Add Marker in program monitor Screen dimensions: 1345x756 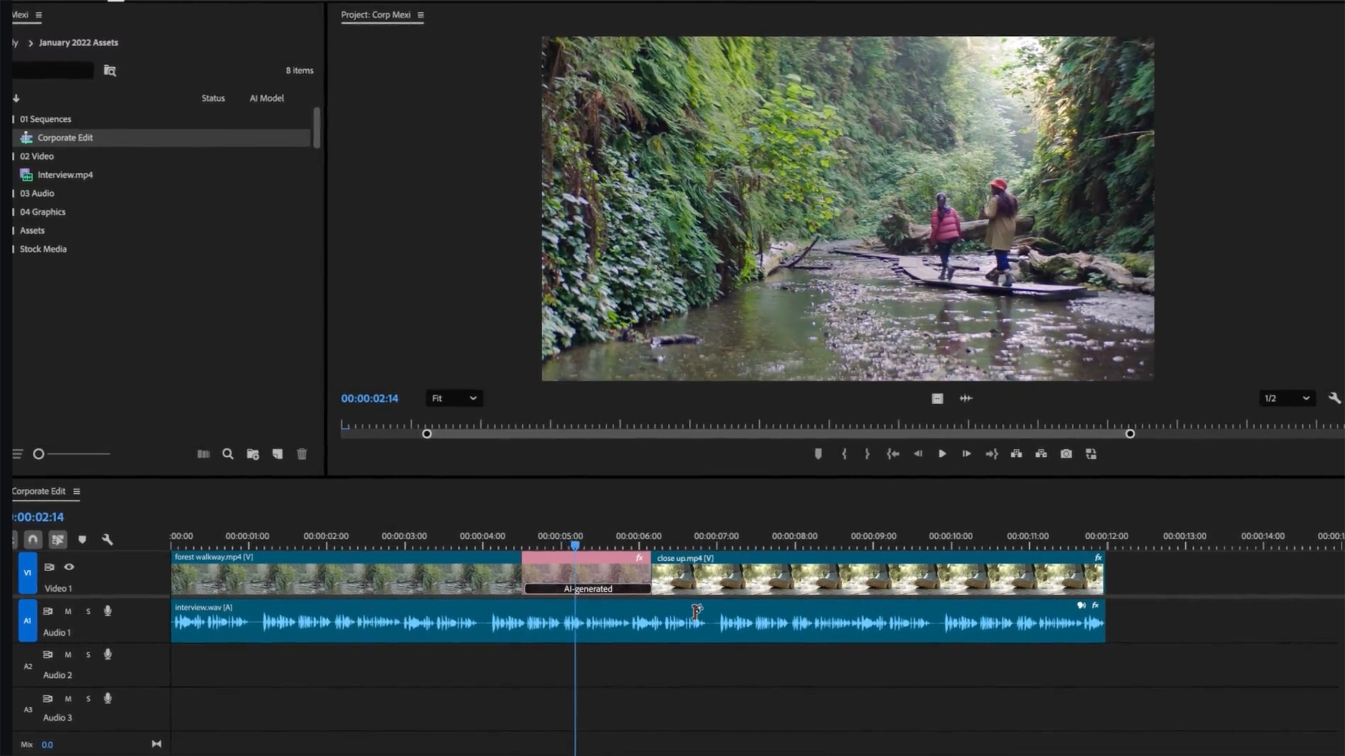(x=818, y=454)
